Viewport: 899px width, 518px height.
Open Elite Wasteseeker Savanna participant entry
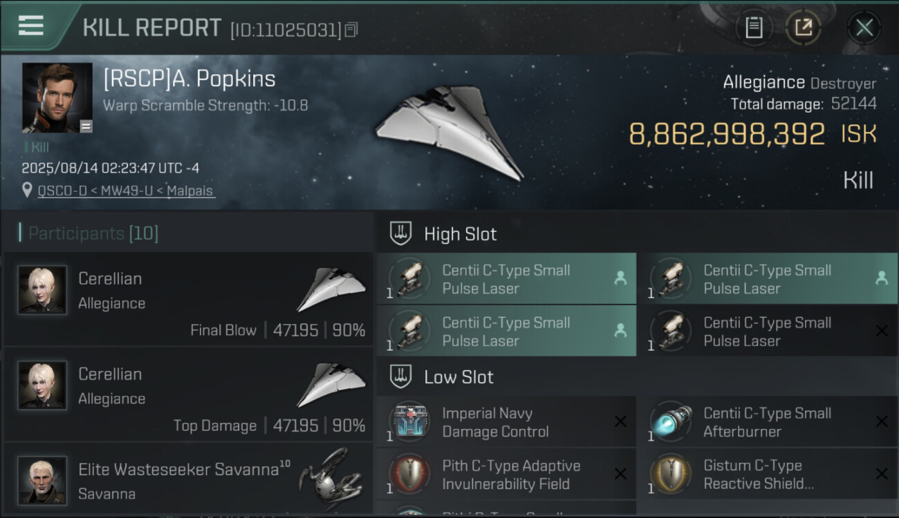pyautogui.click(x=188, y=480)
